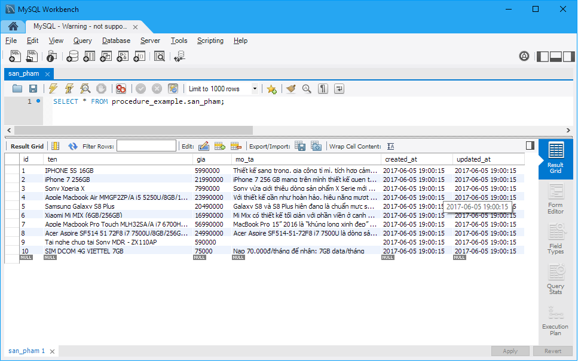Search table data with toolbar icon
This screenshot has height=362, width=578.
coord(159,56)
